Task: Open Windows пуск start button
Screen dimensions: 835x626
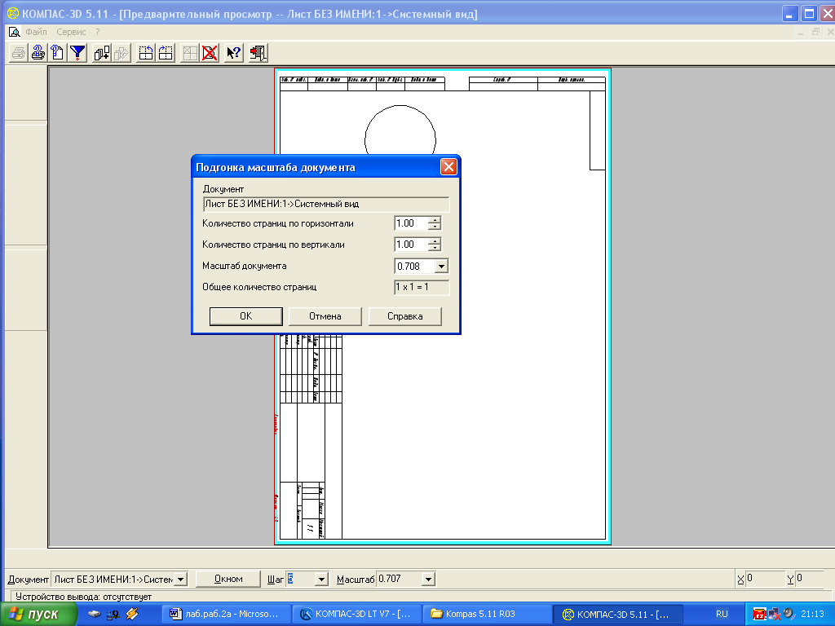Action: pos(38,615)
